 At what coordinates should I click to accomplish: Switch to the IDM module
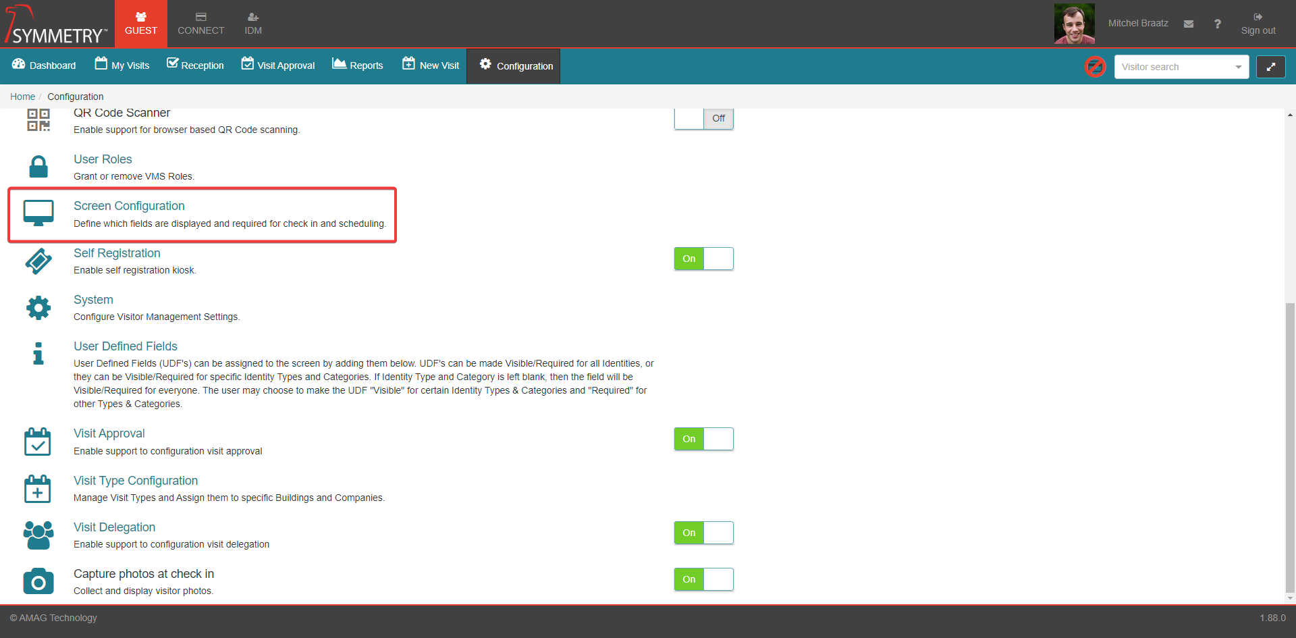[x=253, y=24]
